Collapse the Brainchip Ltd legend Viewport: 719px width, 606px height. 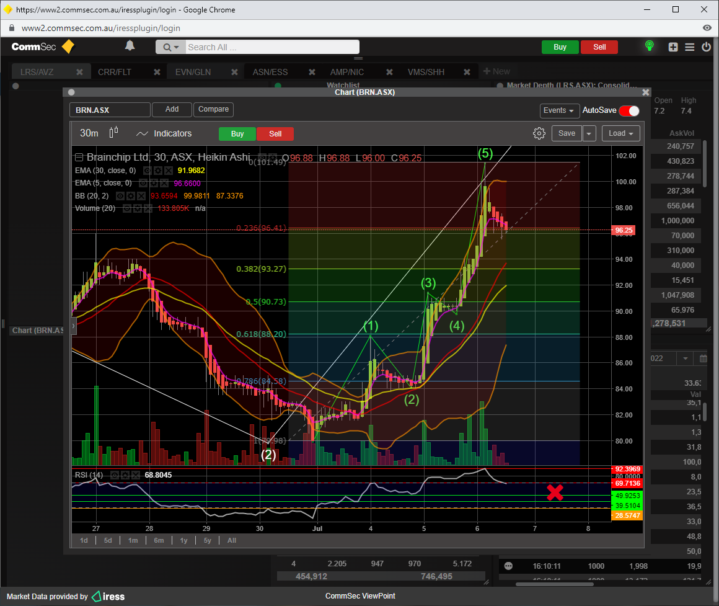coord(79,158)
